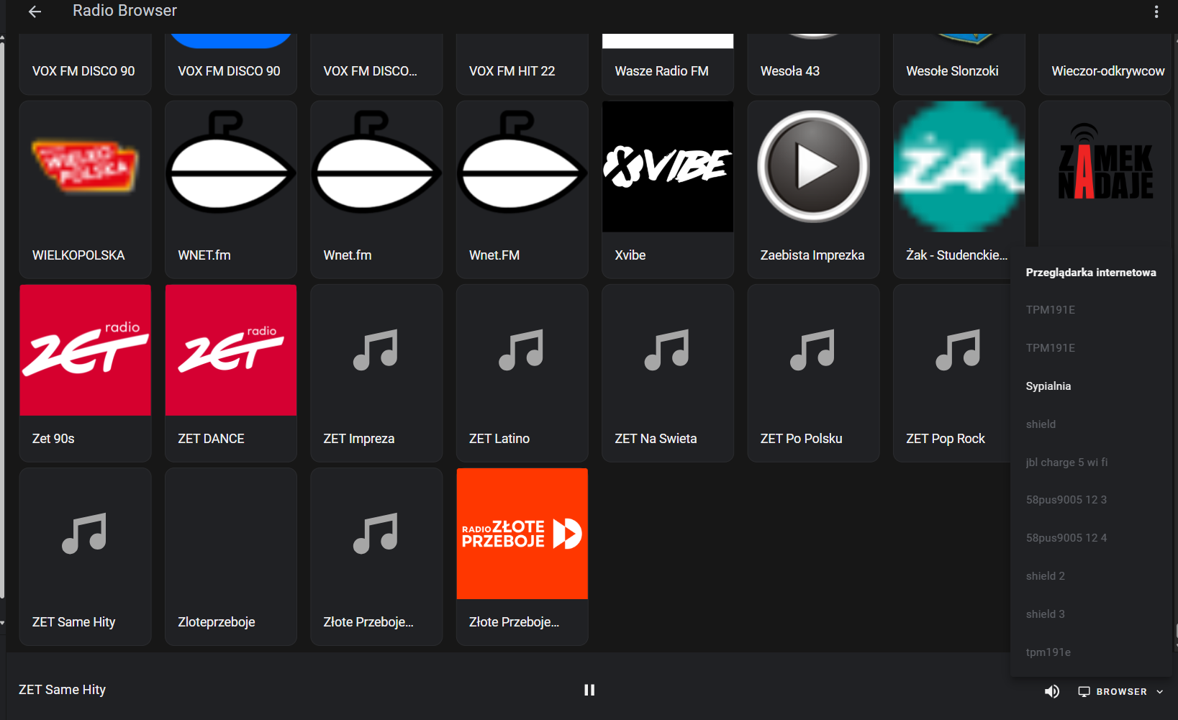Open the WIELKOPOLSKA station
Image resolution: width=1178 pixels, height=720 pixels.
86,189
